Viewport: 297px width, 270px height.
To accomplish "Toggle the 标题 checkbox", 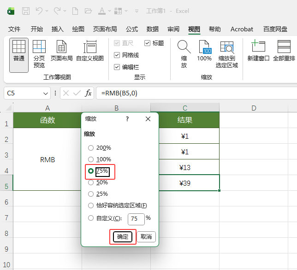I will [154, 43].
